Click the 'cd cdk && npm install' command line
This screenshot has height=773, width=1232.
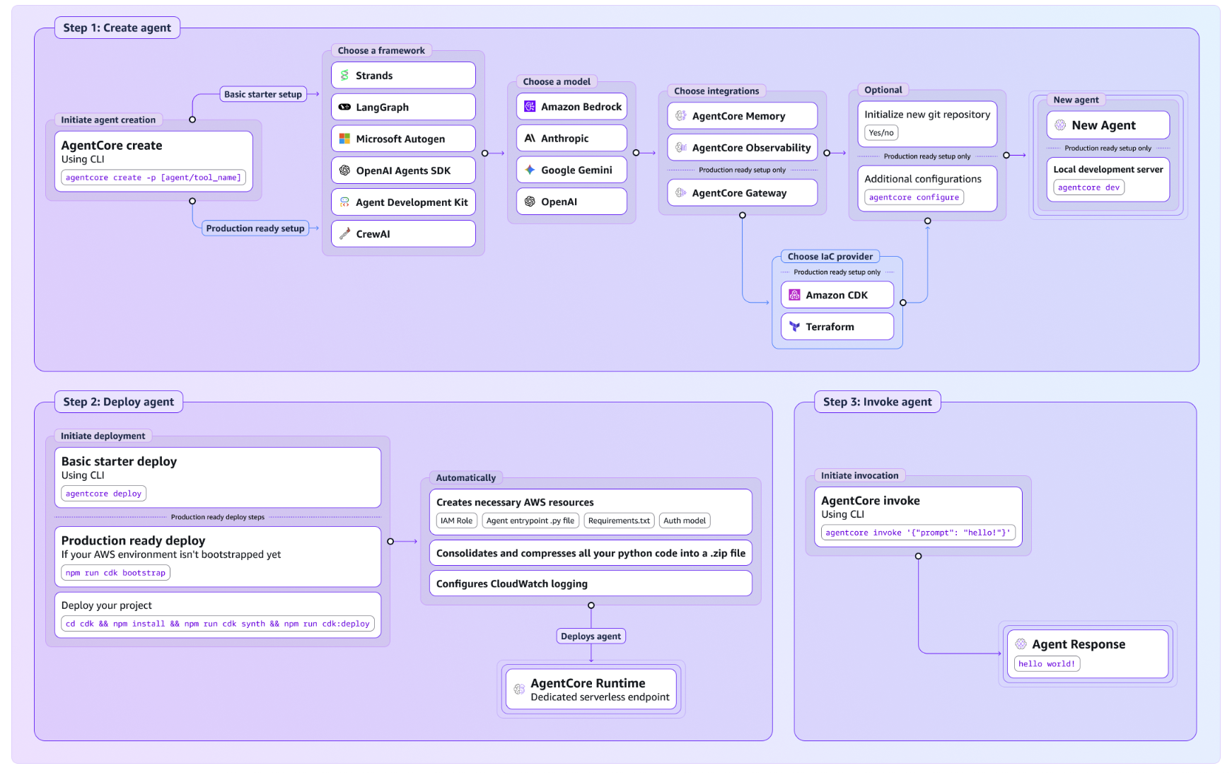click(218, 624)
